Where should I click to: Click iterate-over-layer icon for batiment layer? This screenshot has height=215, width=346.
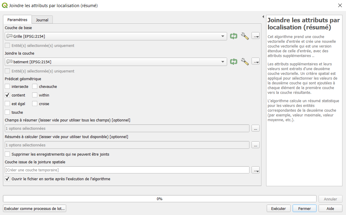pyautogui.click(x=233, y=61)
